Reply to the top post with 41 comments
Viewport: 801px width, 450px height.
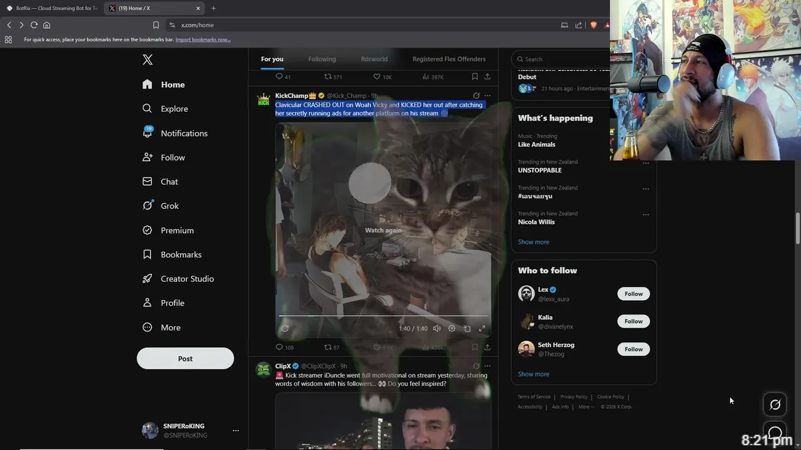tap(283, 77)
